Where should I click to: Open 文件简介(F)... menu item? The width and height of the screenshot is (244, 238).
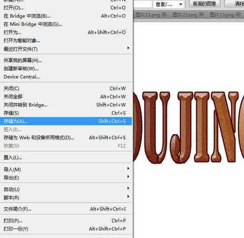66,209
